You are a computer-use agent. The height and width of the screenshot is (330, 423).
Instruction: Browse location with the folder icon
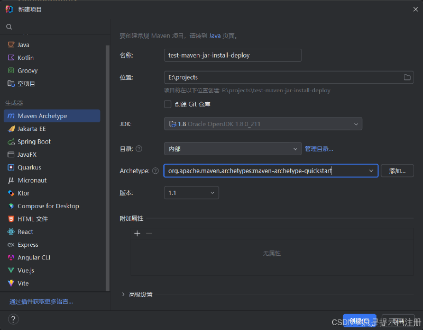click(x=407, y=77)
